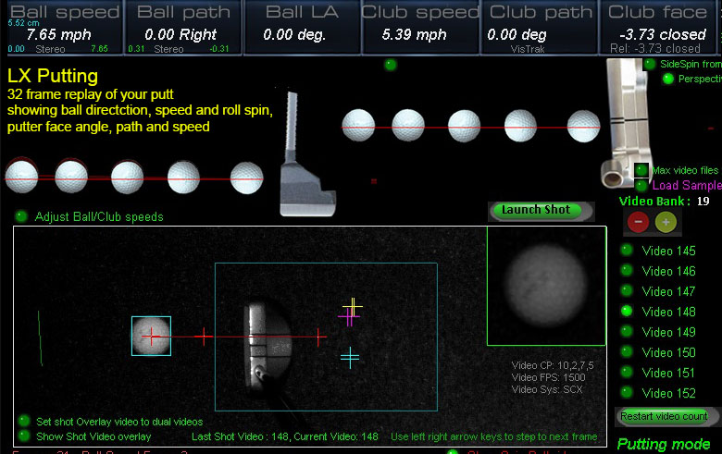Viewport: 722px width, 454px height.
Task: Decrease Video Bank with red minus button
Action: pos(638,222)
